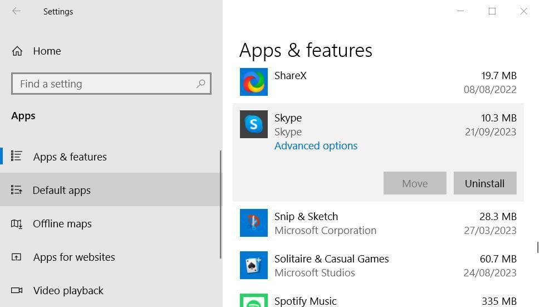Click the Offline maps map icon
Screen dimensions: 540x307
click(x=16, y=224)
